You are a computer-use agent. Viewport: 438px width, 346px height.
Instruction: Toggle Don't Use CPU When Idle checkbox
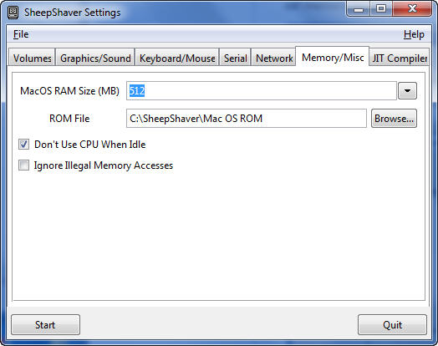[x=23, y=145]
